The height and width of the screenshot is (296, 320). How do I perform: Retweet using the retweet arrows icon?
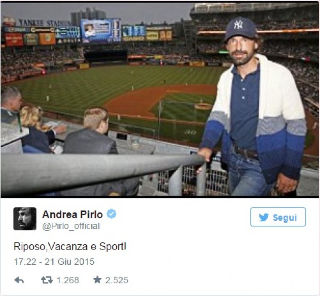click(x=47, y=280)
